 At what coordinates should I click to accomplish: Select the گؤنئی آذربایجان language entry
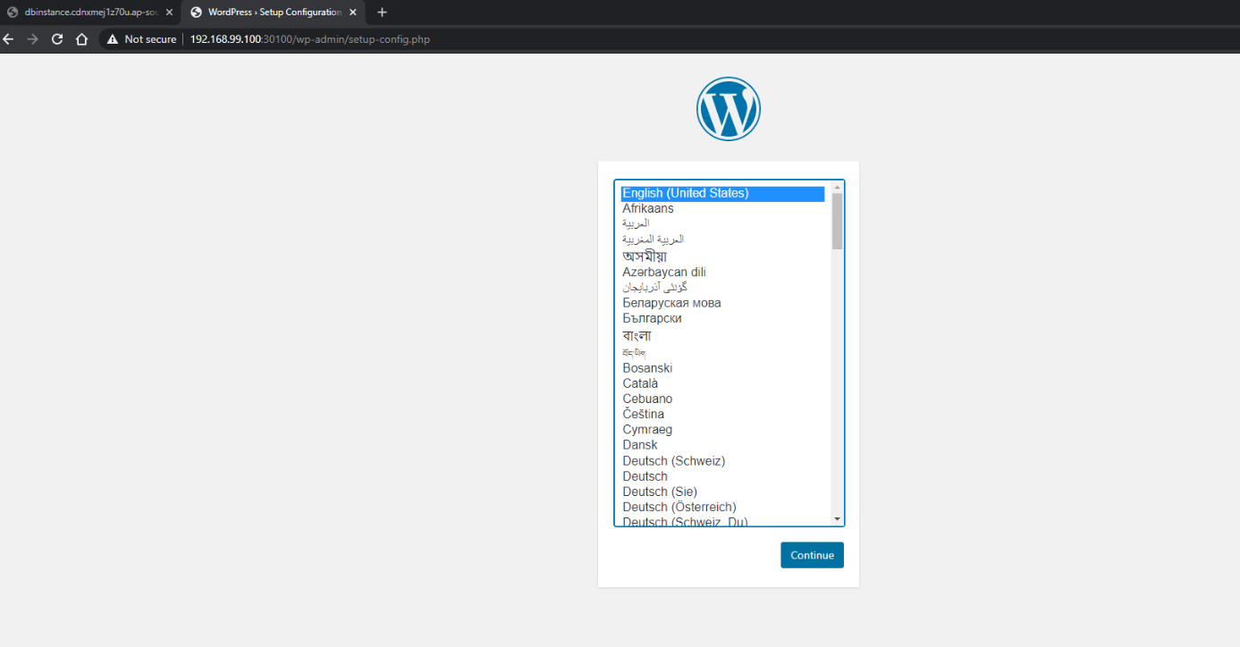coord(722,288)
